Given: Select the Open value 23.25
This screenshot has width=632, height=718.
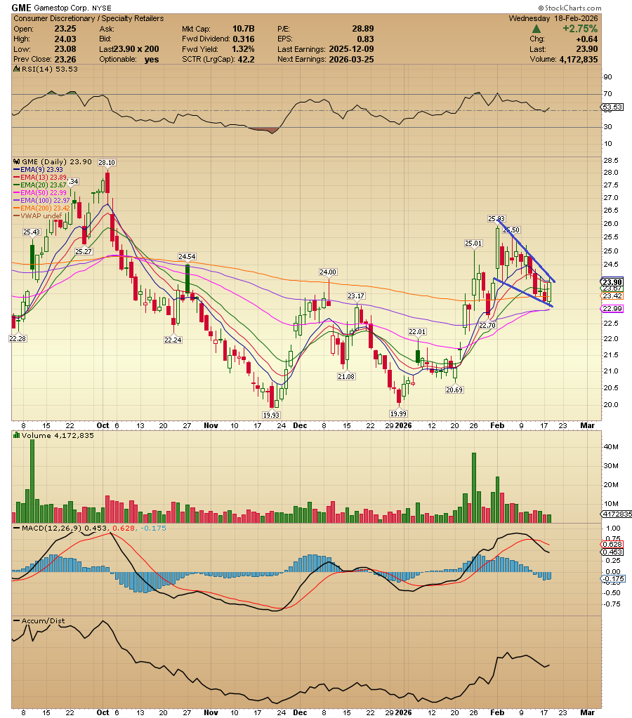Looking at the screenshot, I should point(65,29).
